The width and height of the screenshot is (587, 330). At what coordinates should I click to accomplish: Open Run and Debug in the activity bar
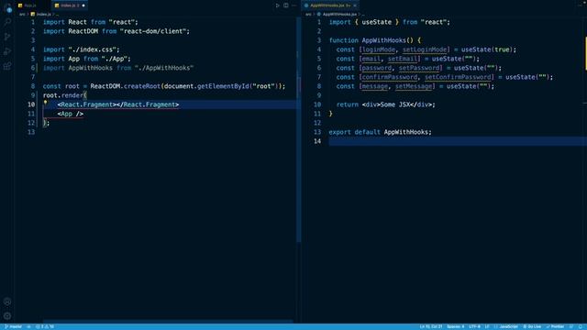tap(7, 51)
